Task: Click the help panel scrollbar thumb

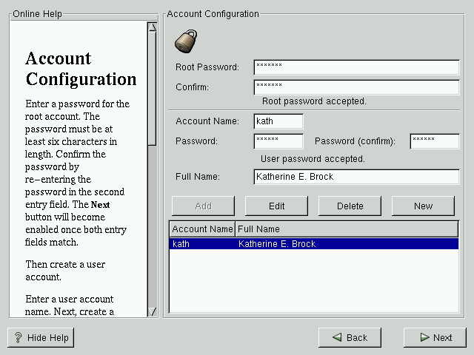Action: [152, 89]
